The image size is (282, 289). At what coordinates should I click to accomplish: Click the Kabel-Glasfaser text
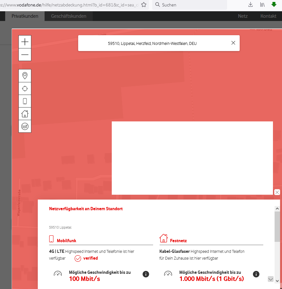(174, 252)
